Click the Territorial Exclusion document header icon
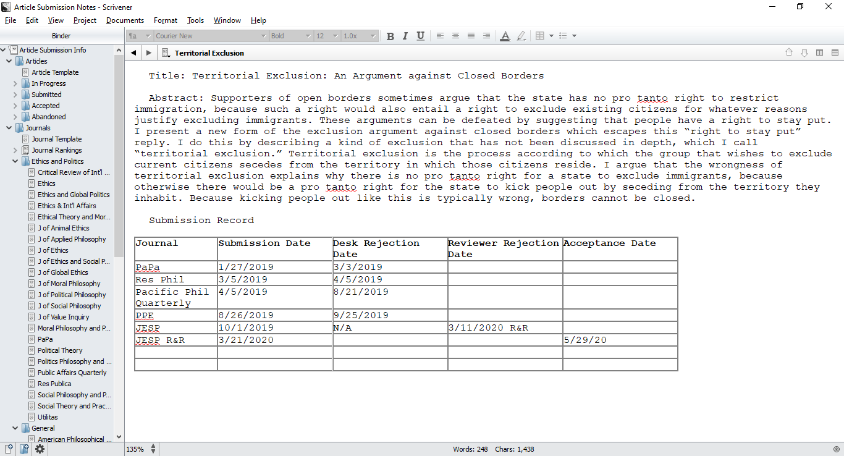Image resolution: width=844 pixels, height=456 pixels. pos(166,53)
